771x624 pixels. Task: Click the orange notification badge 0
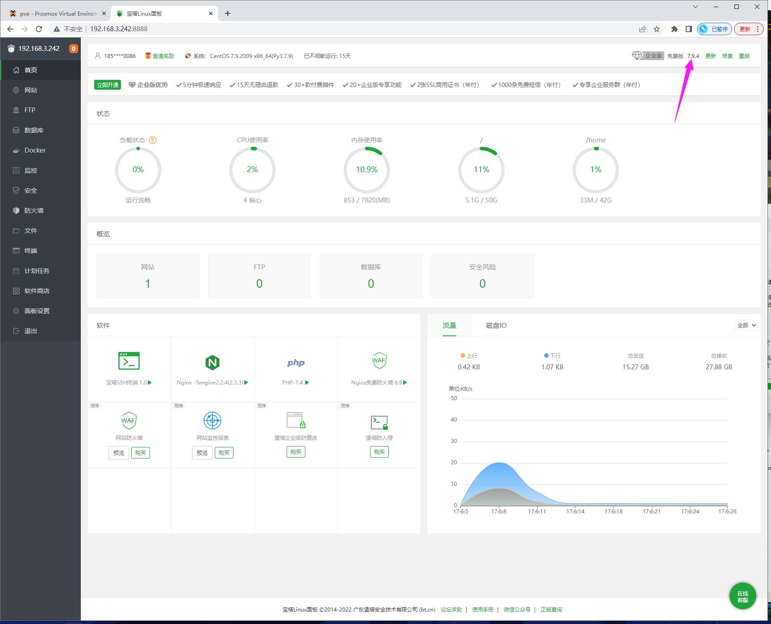point(74,49)
